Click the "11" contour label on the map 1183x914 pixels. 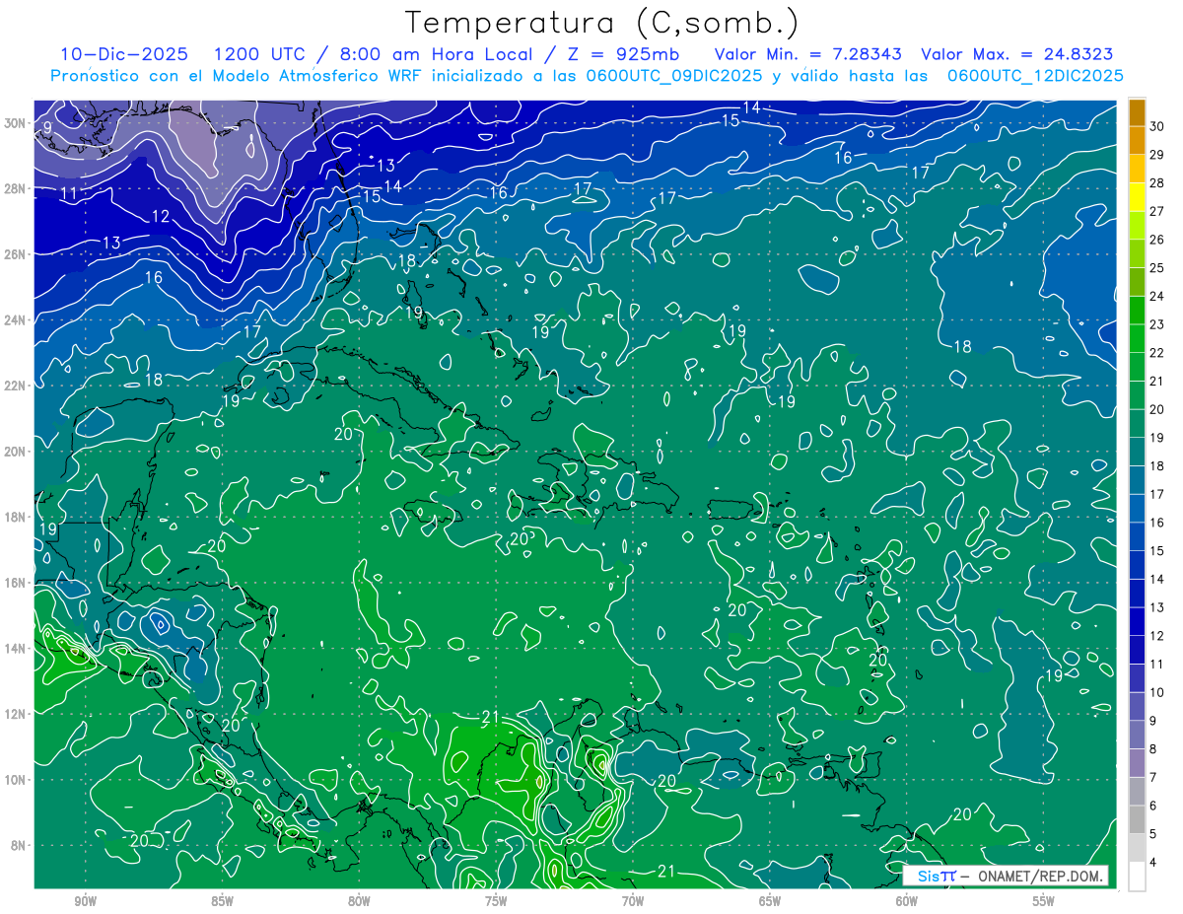click(68, 193)
